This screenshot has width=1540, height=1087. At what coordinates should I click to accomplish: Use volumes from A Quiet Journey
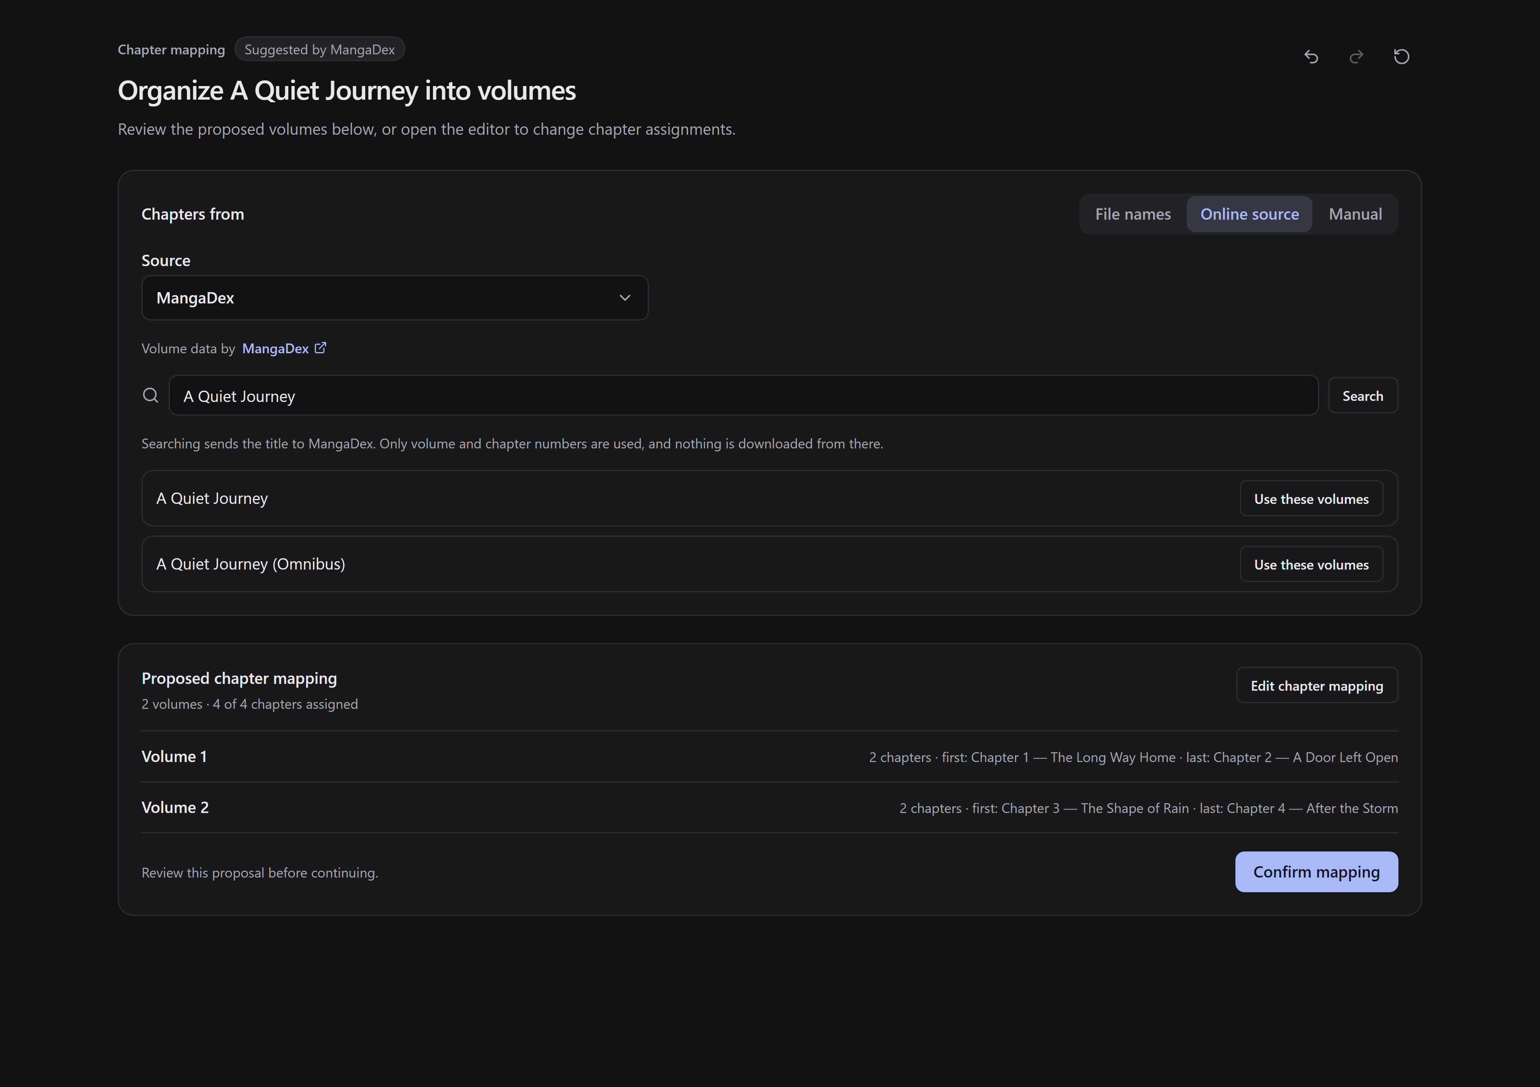pos(1311,498)
